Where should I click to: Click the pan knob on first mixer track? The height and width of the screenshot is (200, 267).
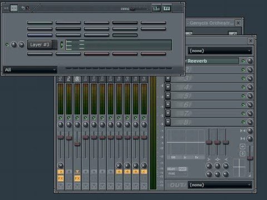point(61,124)
